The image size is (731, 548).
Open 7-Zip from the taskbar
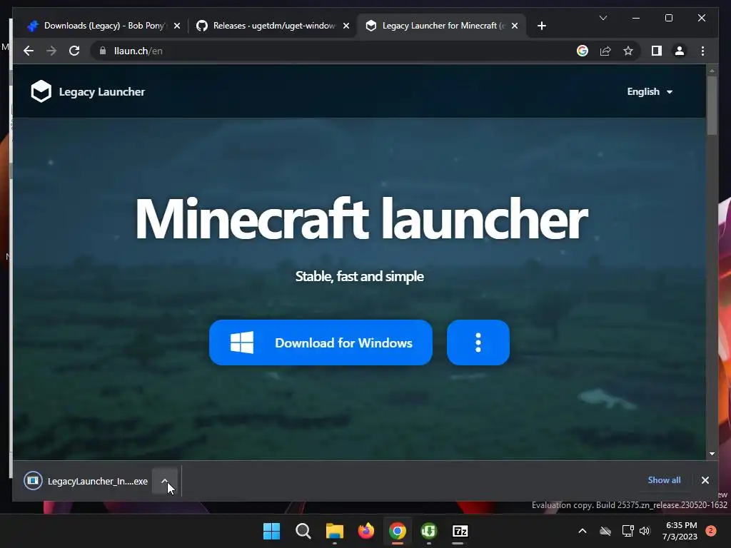[x=460, y=531]
